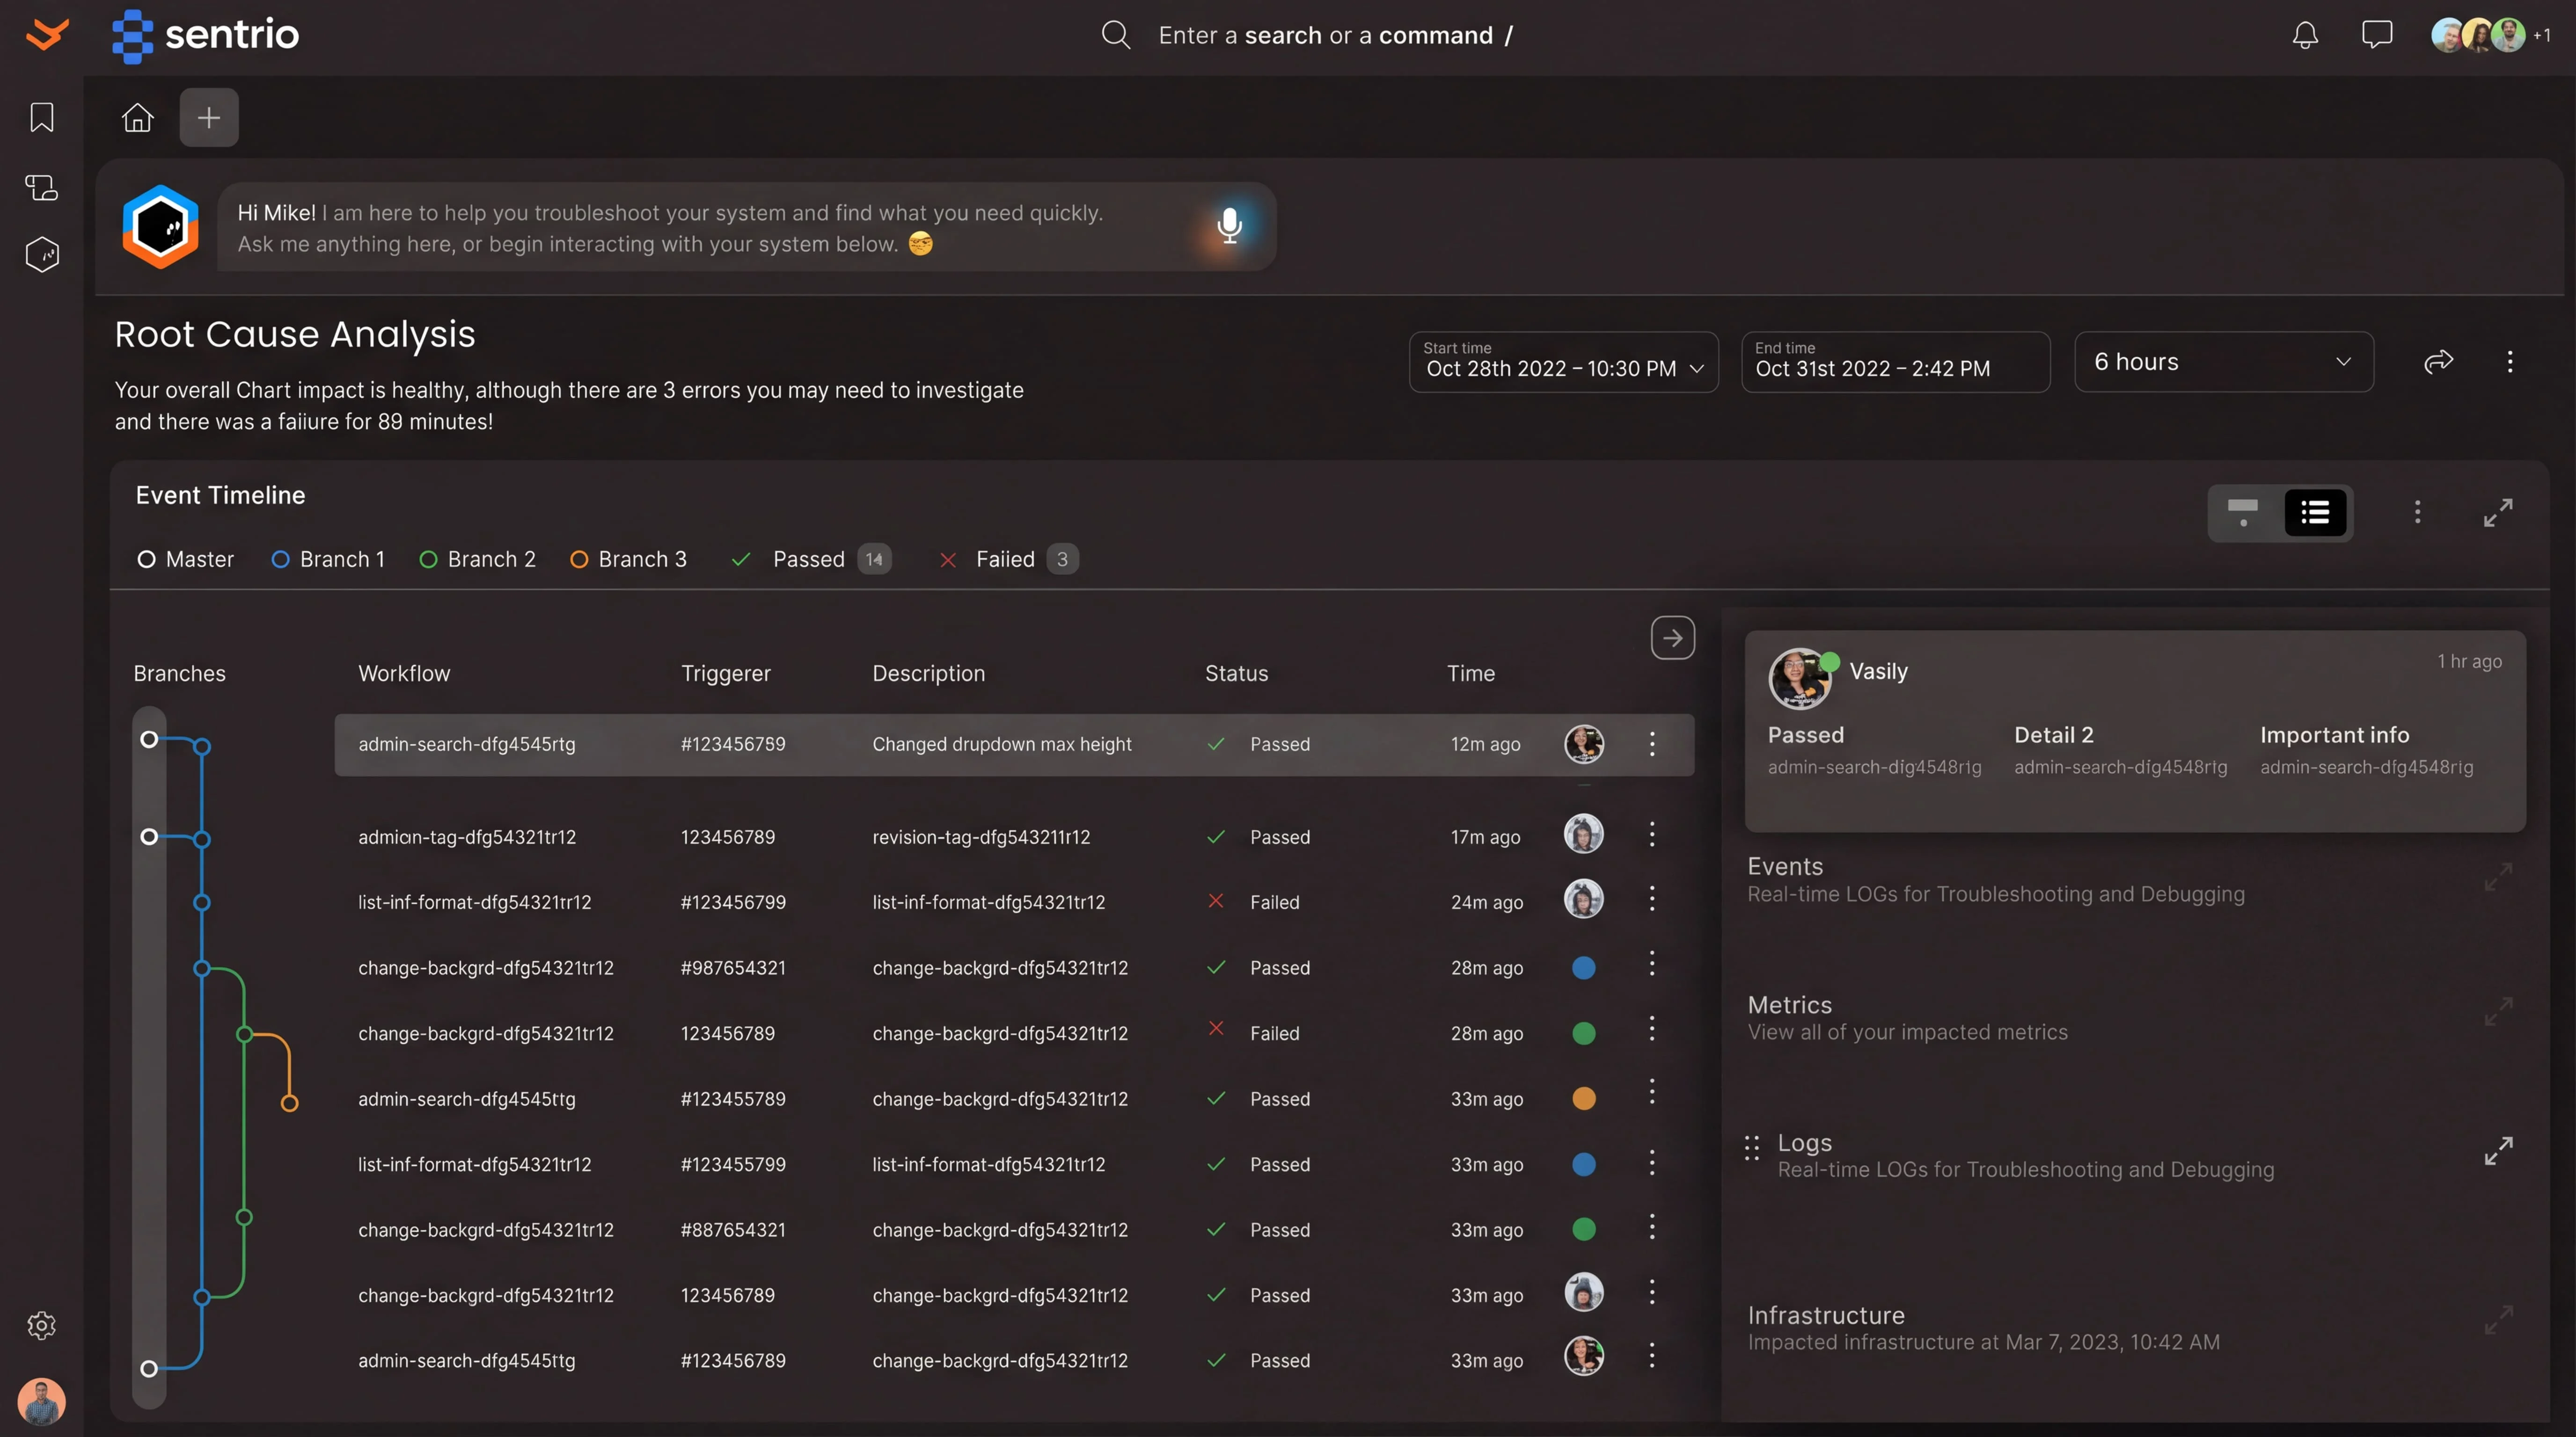The image size is (2576, 1437).
Task: Open Event Timeline more options menu
Action: coord(2418,513)
